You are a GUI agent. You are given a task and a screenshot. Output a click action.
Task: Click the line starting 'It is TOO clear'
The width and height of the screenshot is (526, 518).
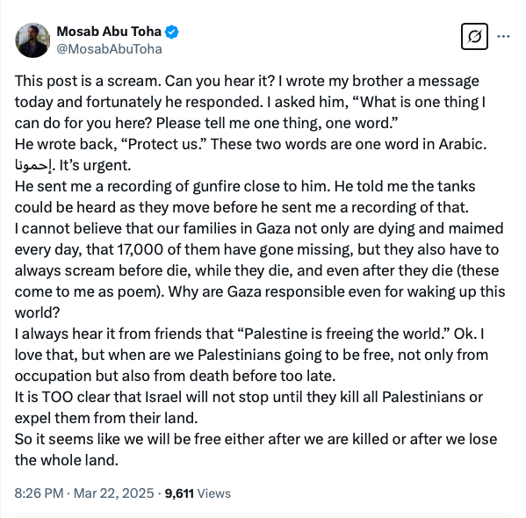click(x=249, y=407)
